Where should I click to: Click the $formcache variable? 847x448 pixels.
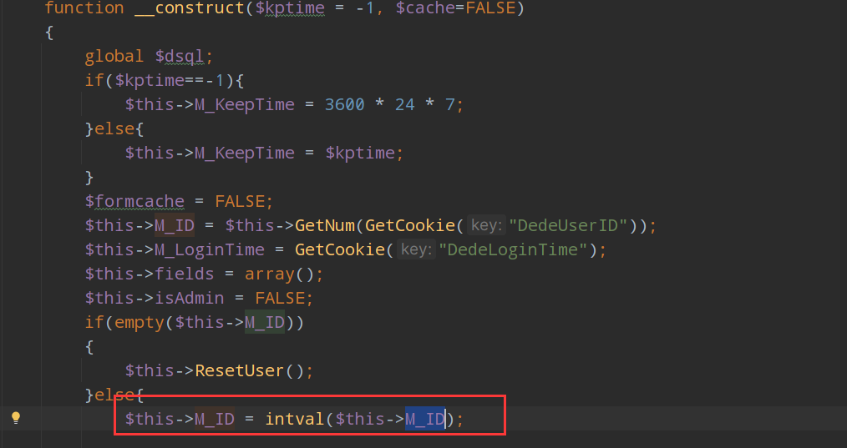click(134, 201)
